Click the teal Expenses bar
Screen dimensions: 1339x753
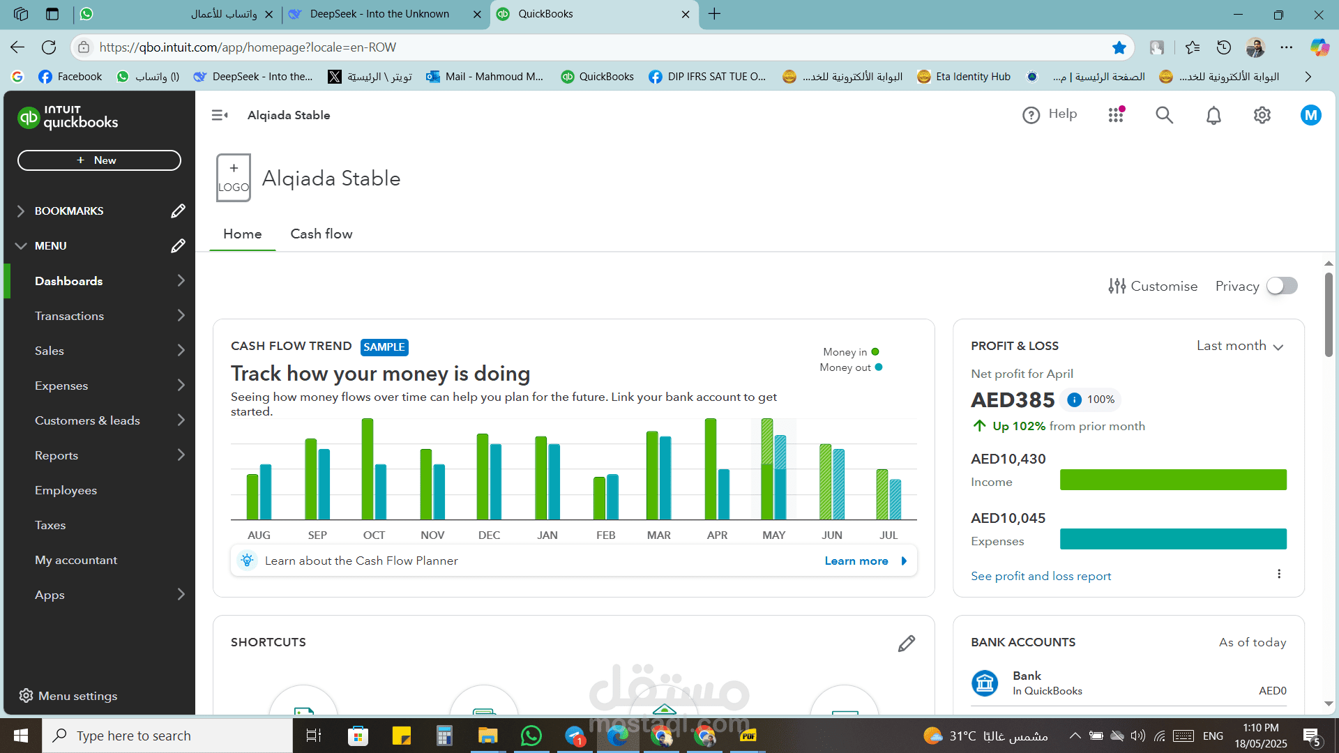[1173, 539]
